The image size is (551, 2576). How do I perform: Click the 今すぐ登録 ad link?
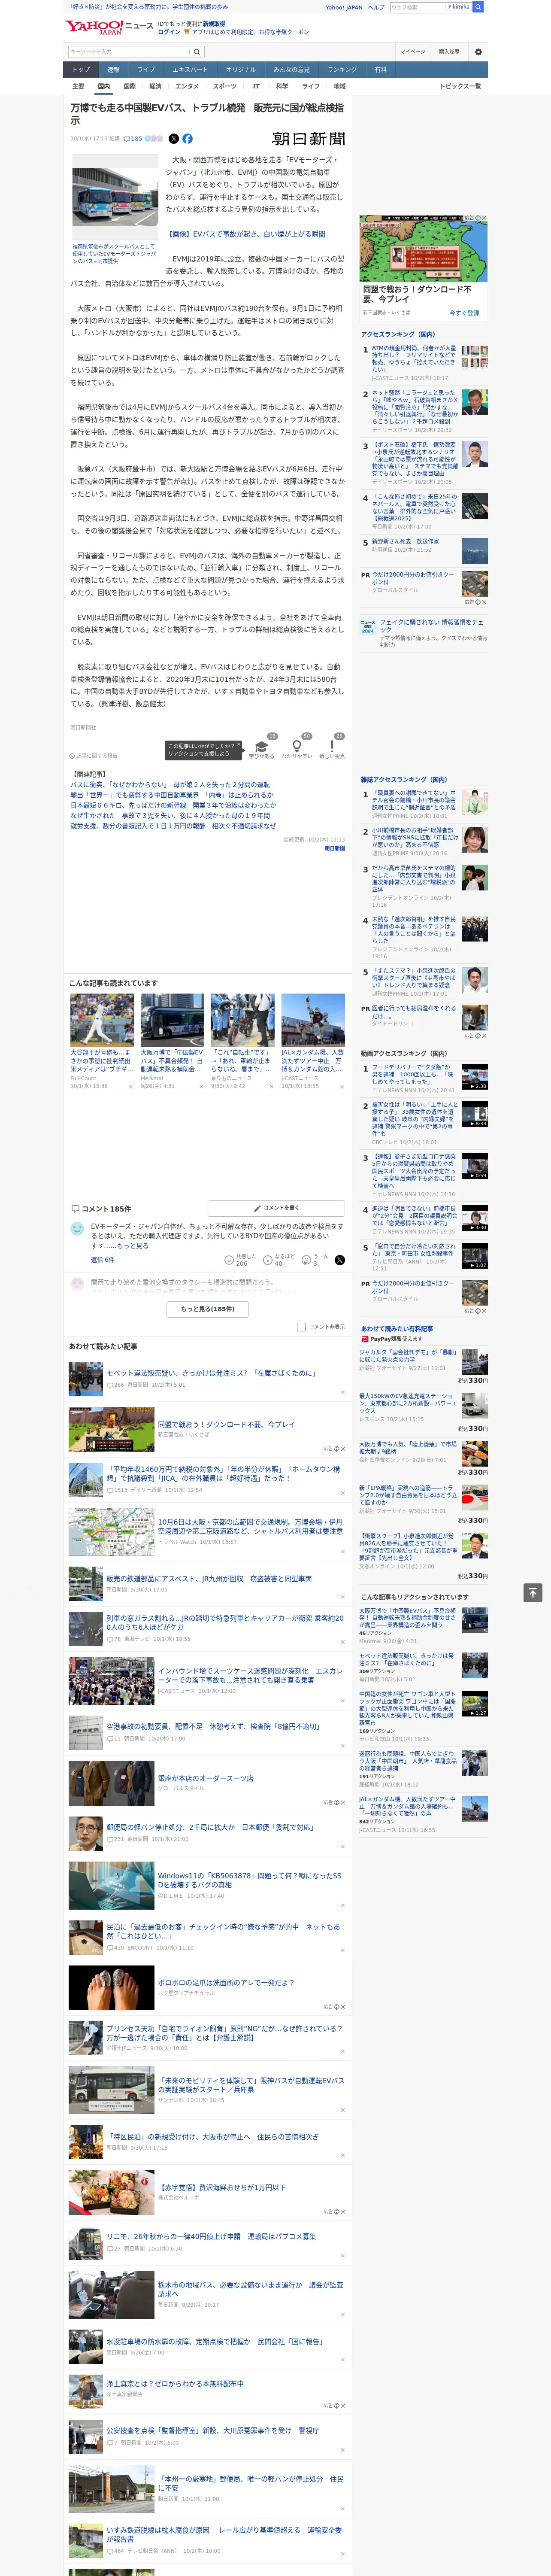[464, 313]
